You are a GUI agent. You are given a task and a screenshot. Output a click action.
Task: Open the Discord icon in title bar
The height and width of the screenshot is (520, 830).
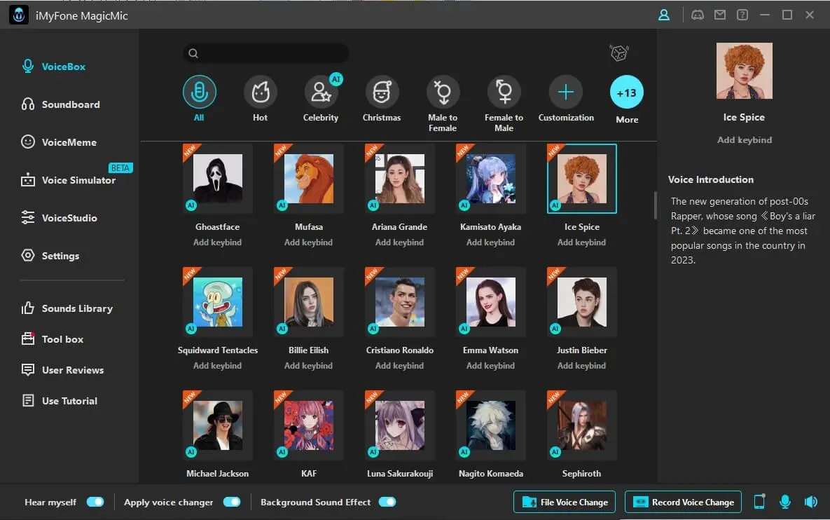[698, 15]
